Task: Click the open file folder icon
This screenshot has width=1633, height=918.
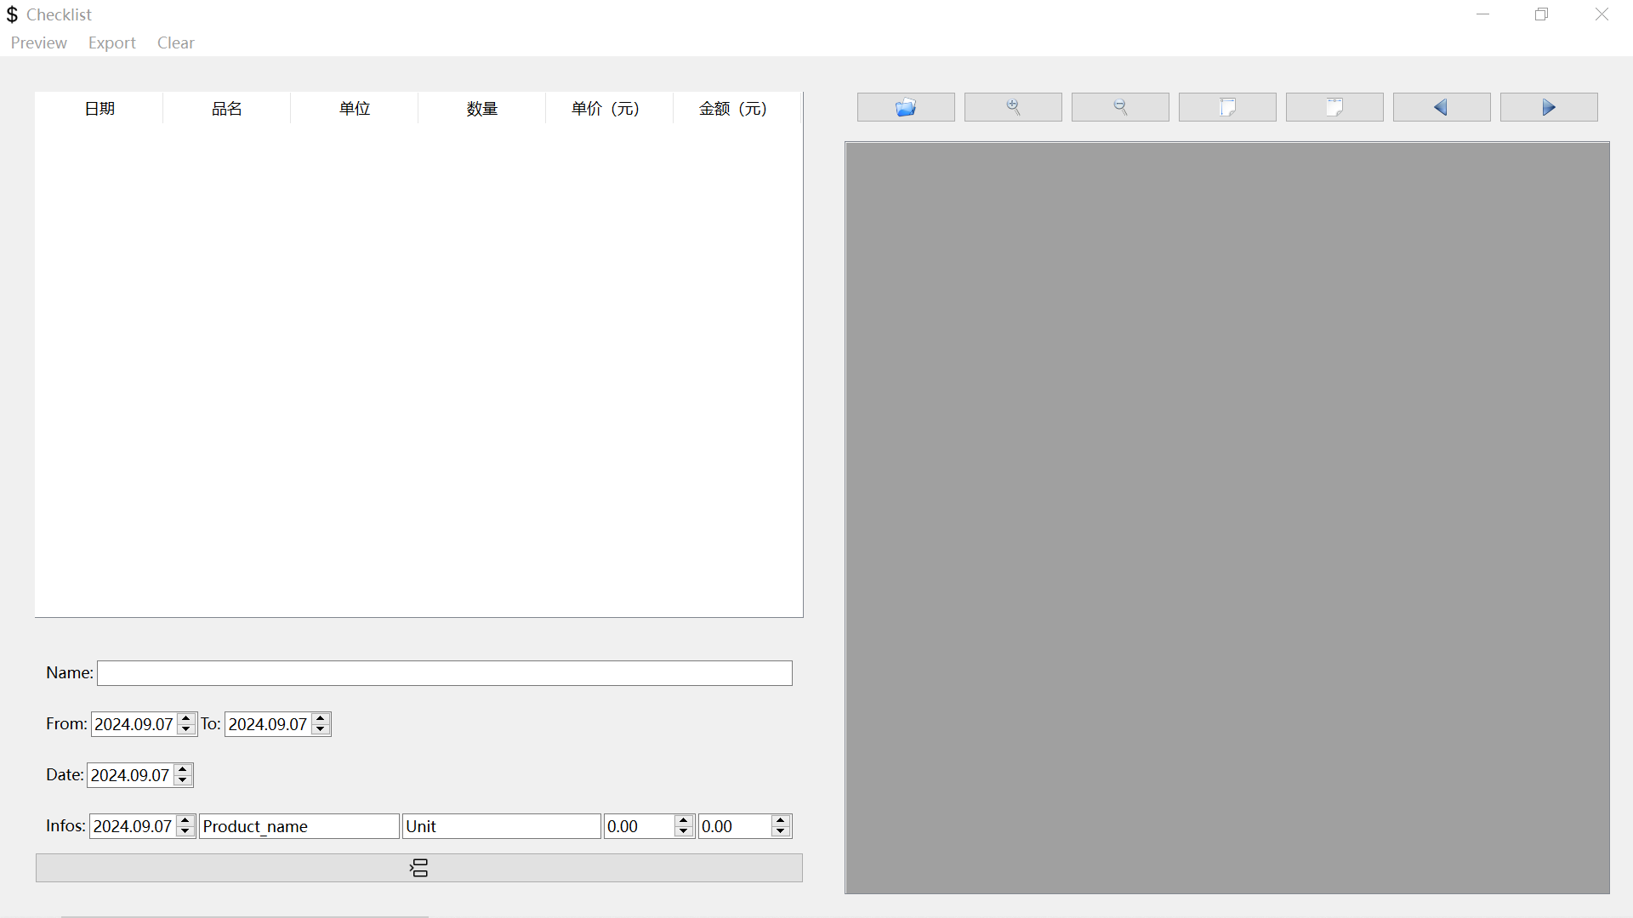Action: click(x=906, y=106)
